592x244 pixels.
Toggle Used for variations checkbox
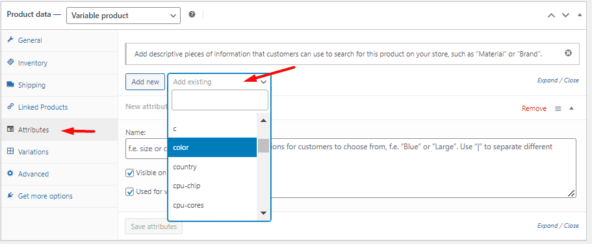point(130,191)
